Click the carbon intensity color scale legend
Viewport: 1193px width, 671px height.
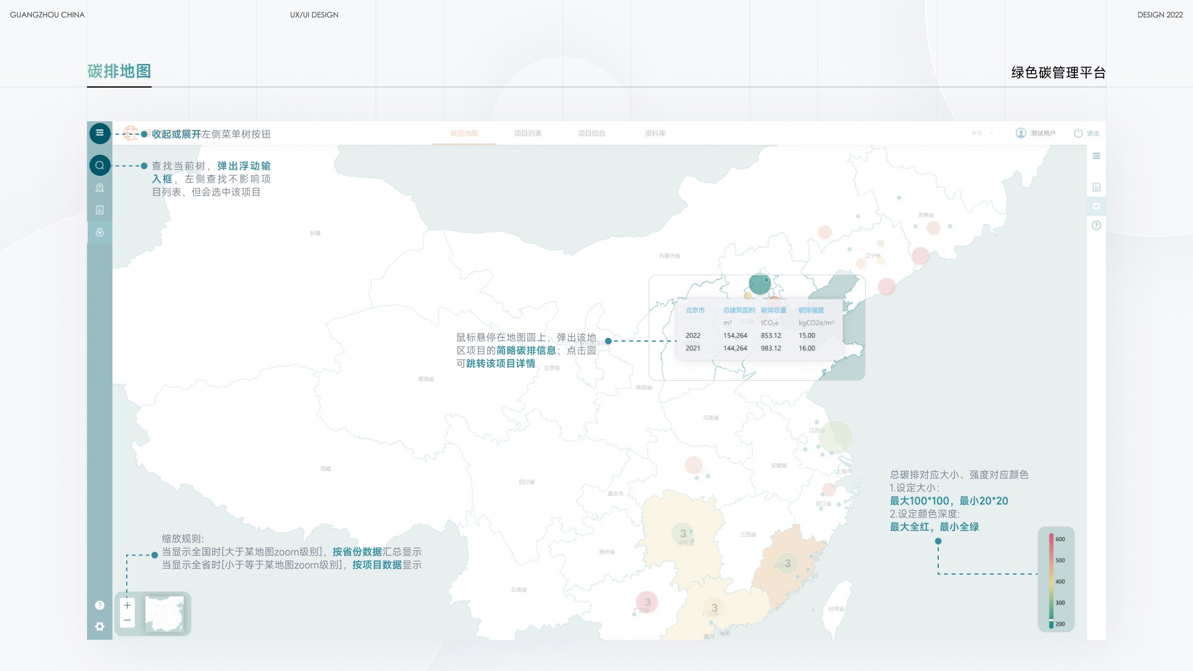[x=1056, y=580]
